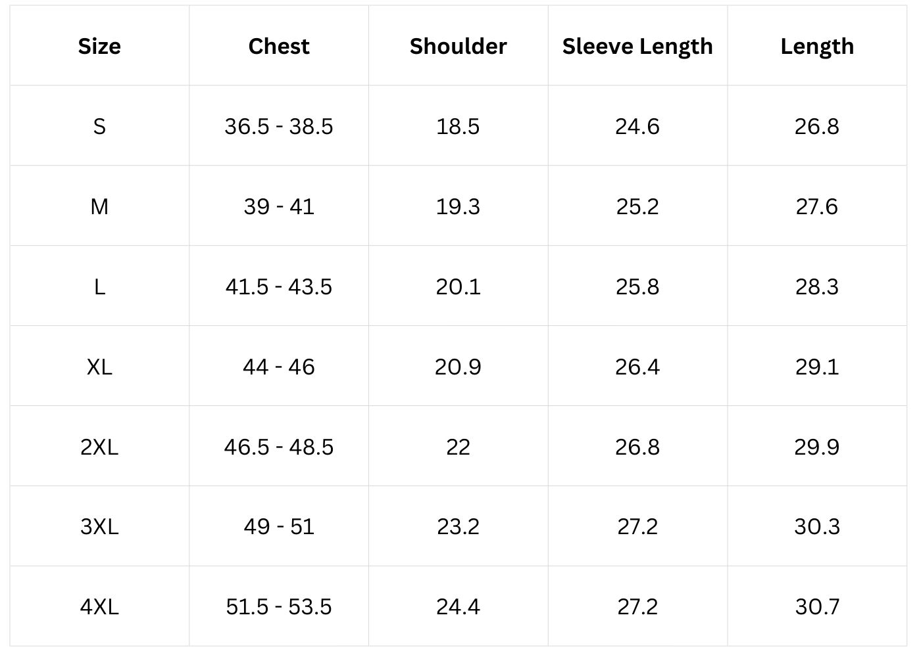Click length value 30.7
This screenshot has width=921, height=657.
point(817,606)
